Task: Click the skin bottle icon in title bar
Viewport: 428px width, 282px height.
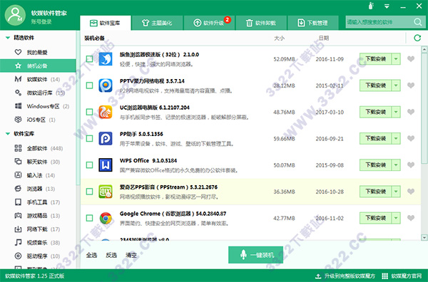Action: click(371, 6)
